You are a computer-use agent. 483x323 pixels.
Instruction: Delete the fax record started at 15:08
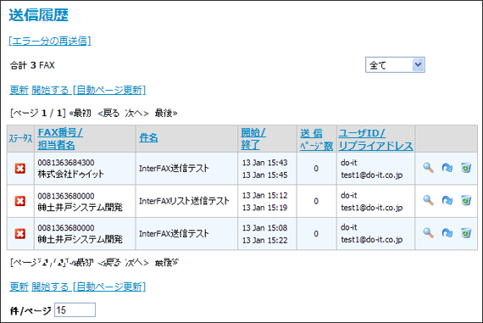pyautogui.click(x=466, y=232)
